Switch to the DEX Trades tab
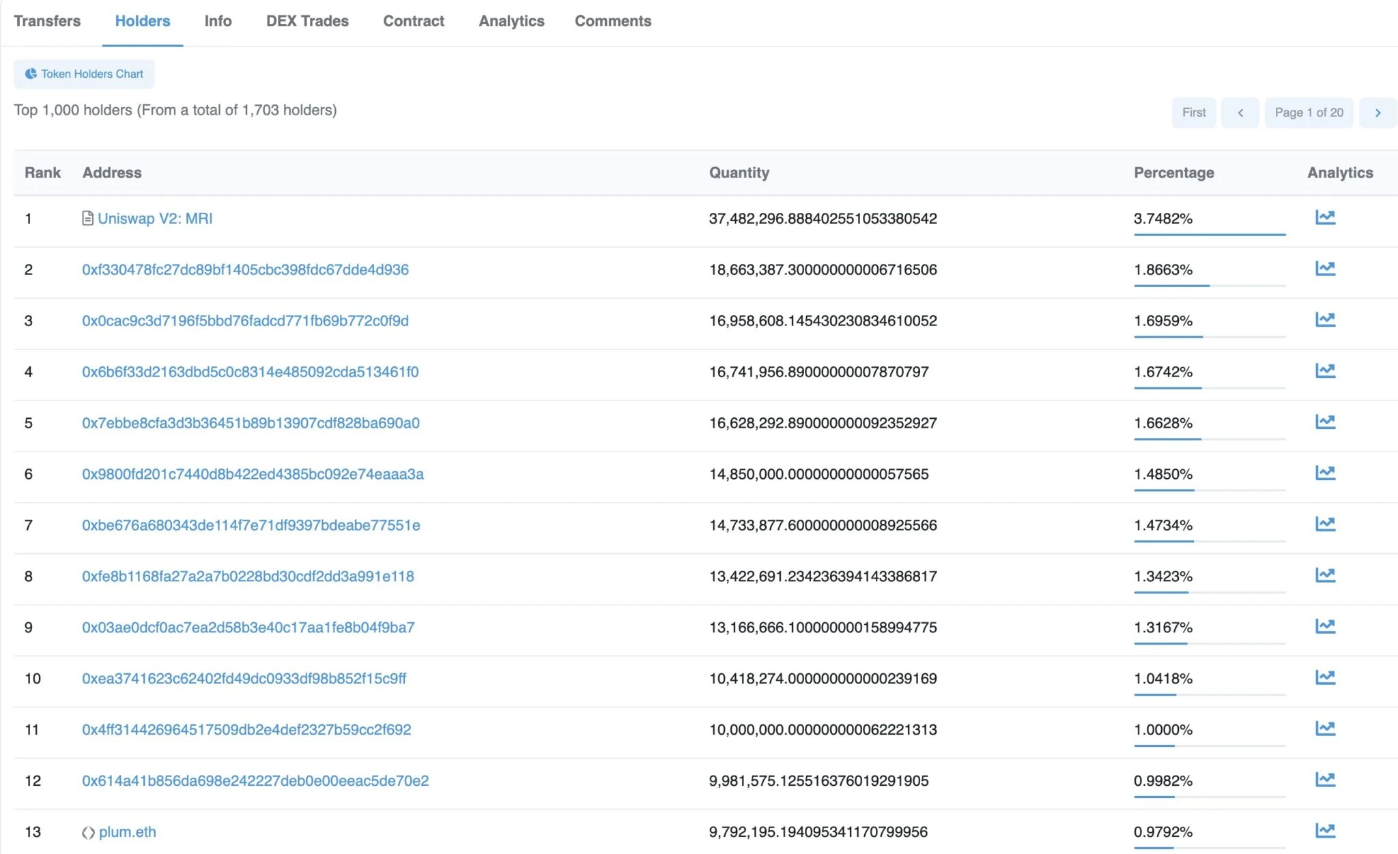 307,21
